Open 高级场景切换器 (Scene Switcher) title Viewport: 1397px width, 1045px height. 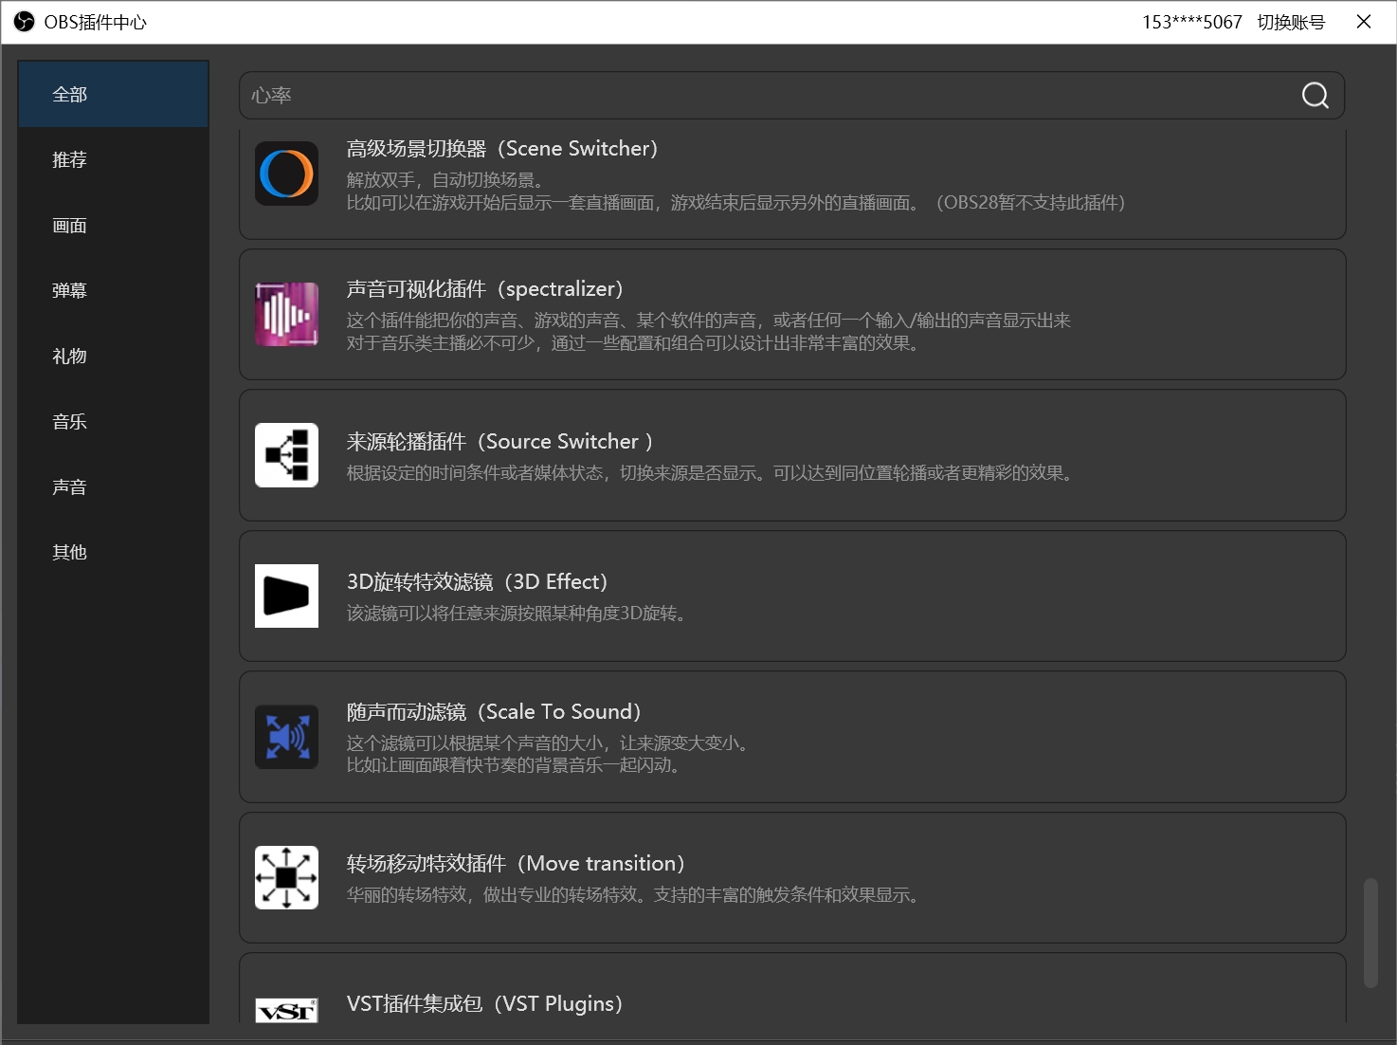(x=501, y=148)
